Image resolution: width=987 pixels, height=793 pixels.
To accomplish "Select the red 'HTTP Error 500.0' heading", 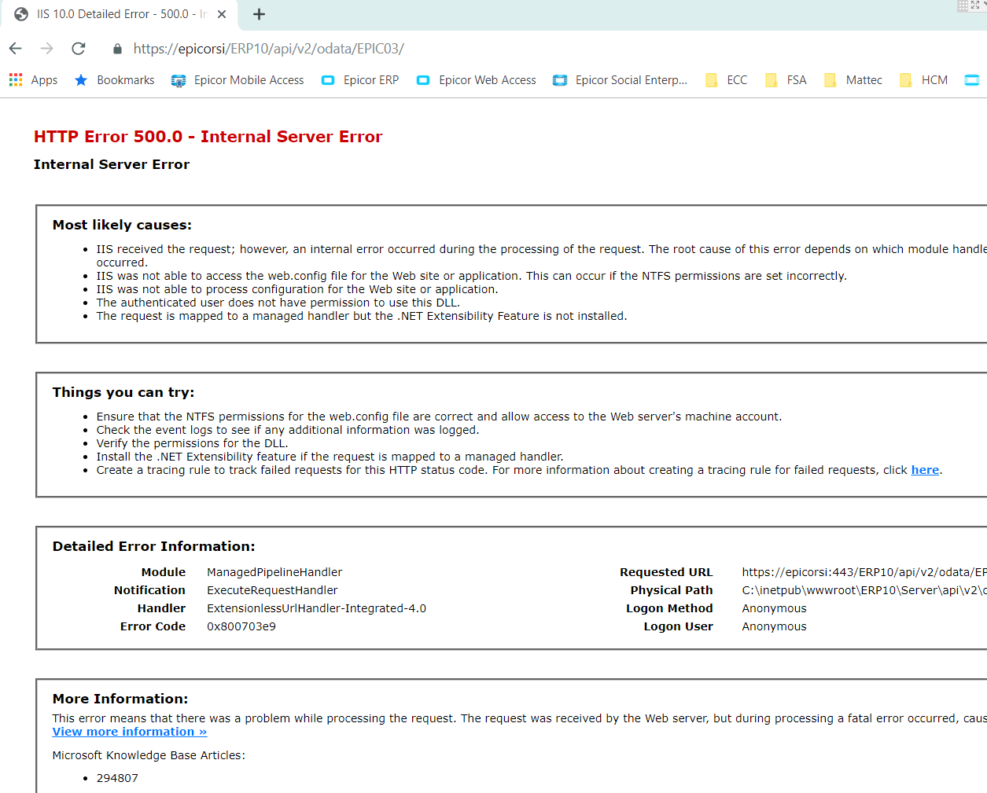I will tap(208, 137).
